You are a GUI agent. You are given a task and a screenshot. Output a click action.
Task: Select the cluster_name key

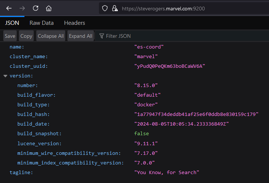[29, 56]
